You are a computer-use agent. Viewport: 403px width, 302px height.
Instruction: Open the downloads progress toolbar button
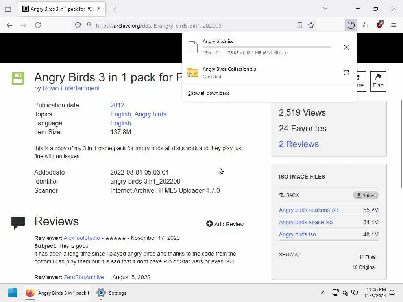point(351,25)
